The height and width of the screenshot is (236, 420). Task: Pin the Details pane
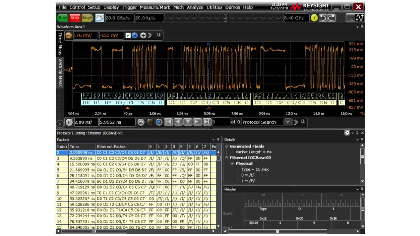pos(362,140)
